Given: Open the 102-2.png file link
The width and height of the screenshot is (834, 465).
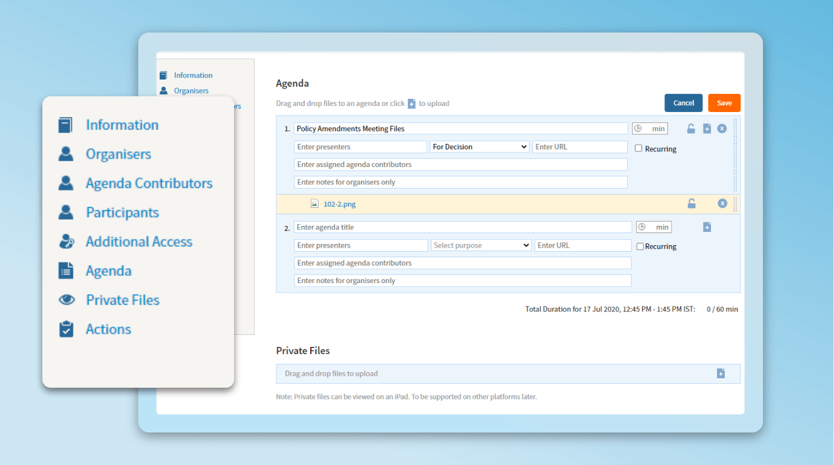Looking at the screenshot, I should tap(339, 204).
